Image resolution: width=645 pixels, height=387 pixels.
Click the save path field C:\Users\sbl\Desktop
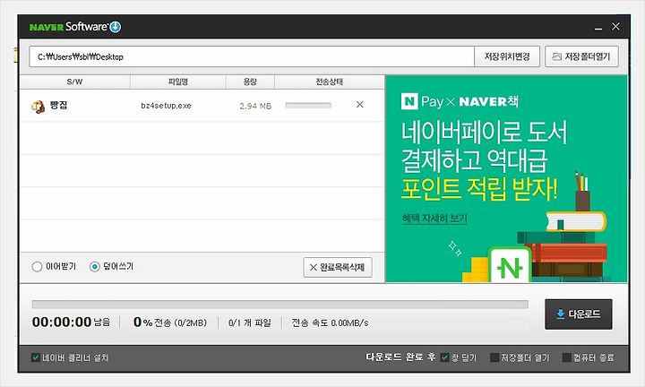(252, 56)
